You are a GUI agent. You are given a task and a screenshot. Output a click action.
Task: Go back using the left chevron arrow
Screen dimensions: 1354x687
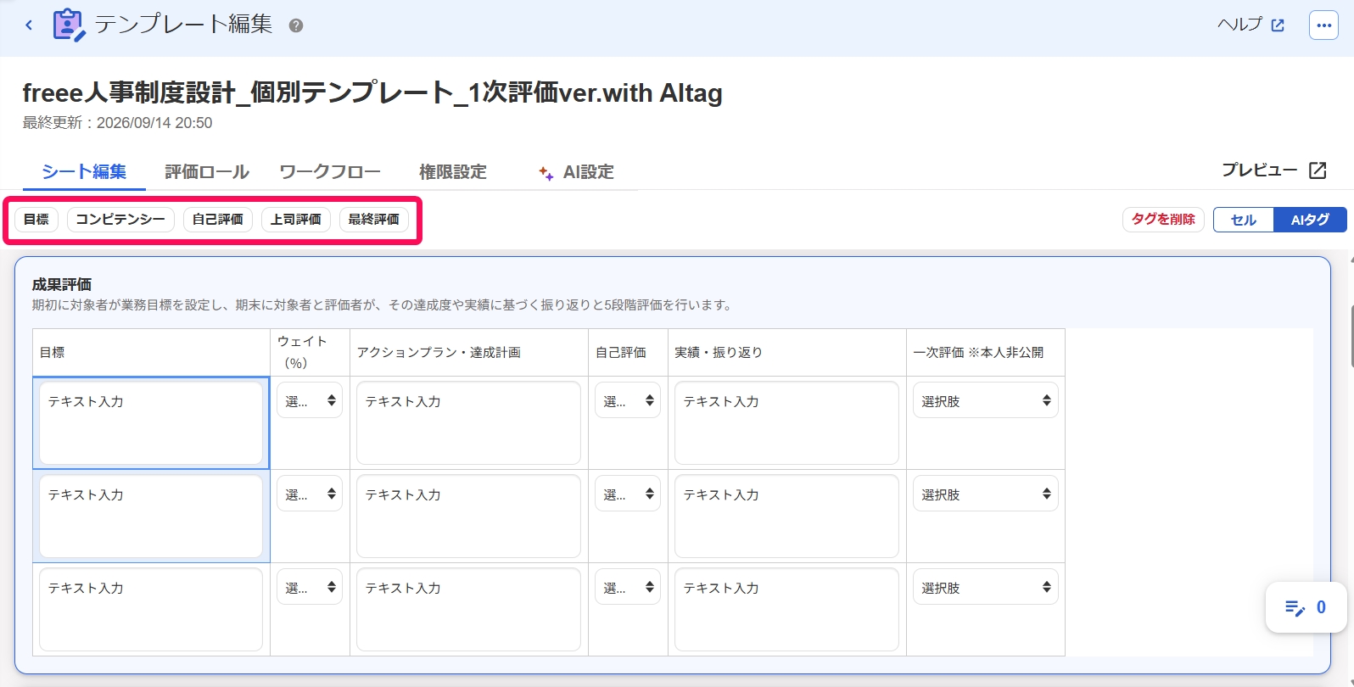(x=29, y=25)
